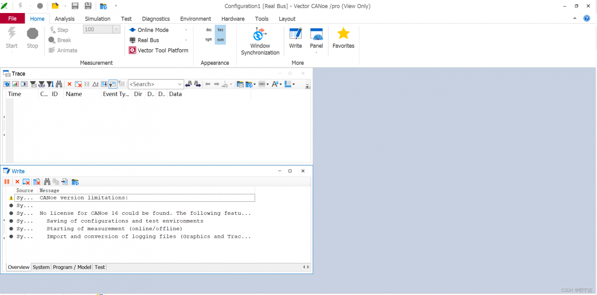This screenshot has width=597, height=295.
Task: Toggle the Trace view mode highlighted icon
Action: [x=112, y=84]
